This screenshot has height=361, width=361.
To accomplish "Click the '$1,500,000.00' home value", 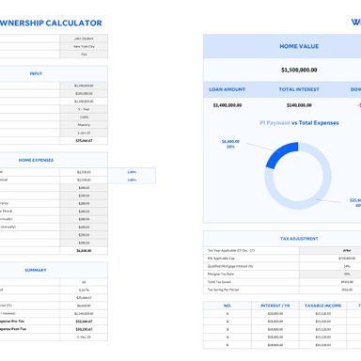I will coord(299,70).
